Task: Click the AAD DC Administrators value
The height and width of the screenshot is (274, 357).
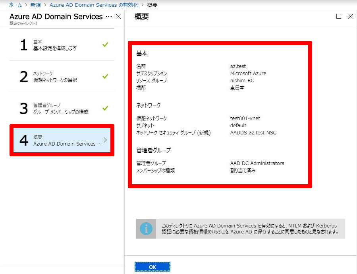Action: 257,163
